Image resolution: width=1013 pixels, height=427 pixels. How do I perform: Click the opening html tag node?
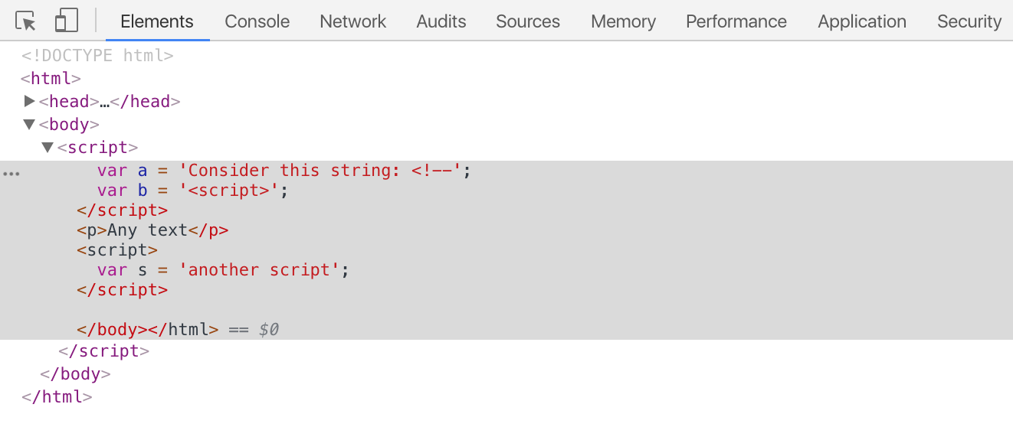(x=51, y=78)
